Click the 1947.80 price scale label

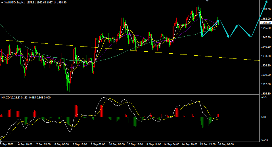pyautogui.click(x=266, y=37)
